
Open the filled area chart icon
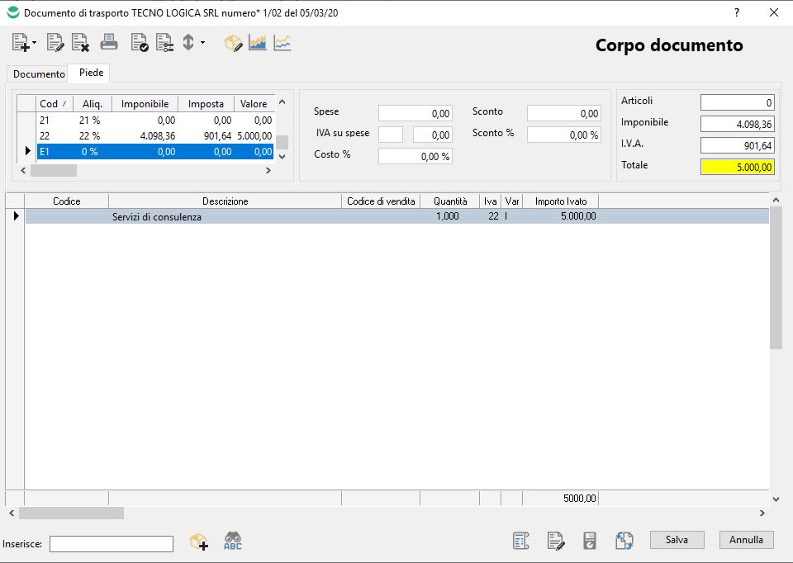pos(258,43)
